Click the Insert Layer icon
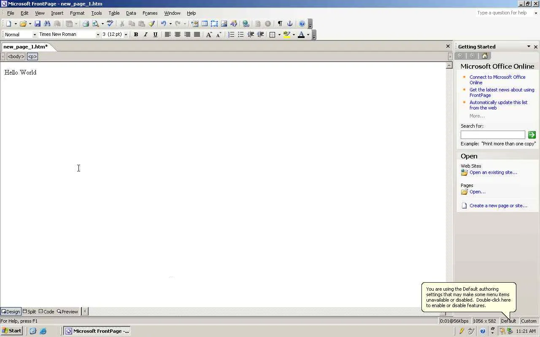 (214, 24)
